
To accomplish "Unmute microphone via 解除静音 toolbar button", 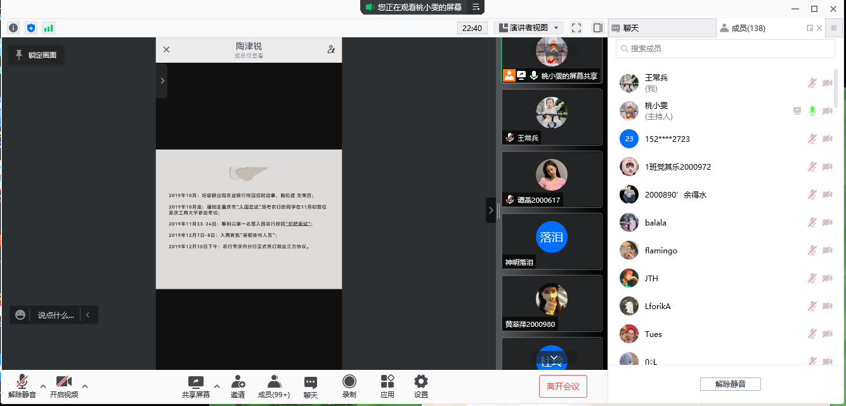I will (x=22, y=386).
